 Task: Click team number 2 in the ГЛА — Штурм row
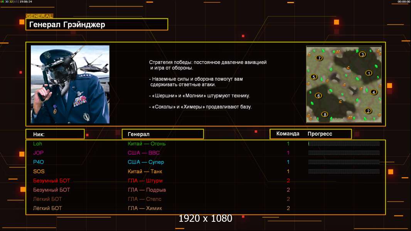click(x=288, y=181)
